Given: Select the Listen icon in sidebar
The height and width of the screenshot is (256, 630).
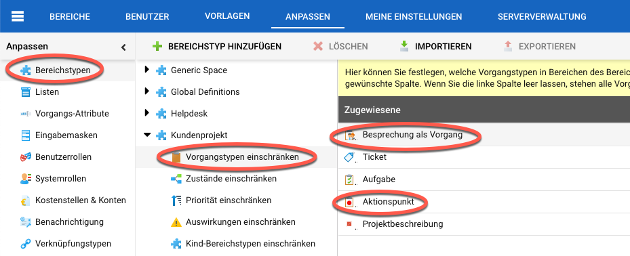Looking at the screenshot, I should pos(25,92).
